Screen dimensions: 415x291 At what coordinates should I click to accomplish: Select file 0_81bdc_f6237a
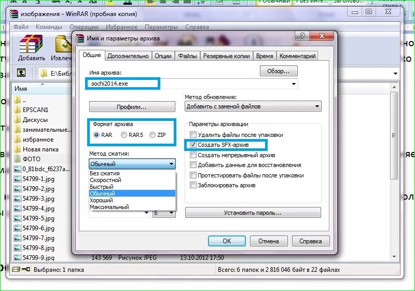click(x=42, y=169)
